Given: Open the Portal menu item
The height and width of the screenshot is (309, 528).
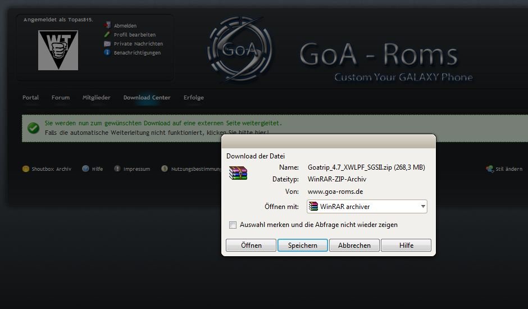Looking at the screenshot, I should tap(31, 97).
